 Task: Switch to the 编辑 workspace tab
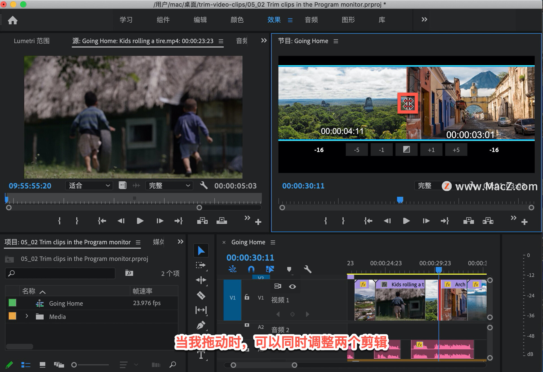(200, 20)
